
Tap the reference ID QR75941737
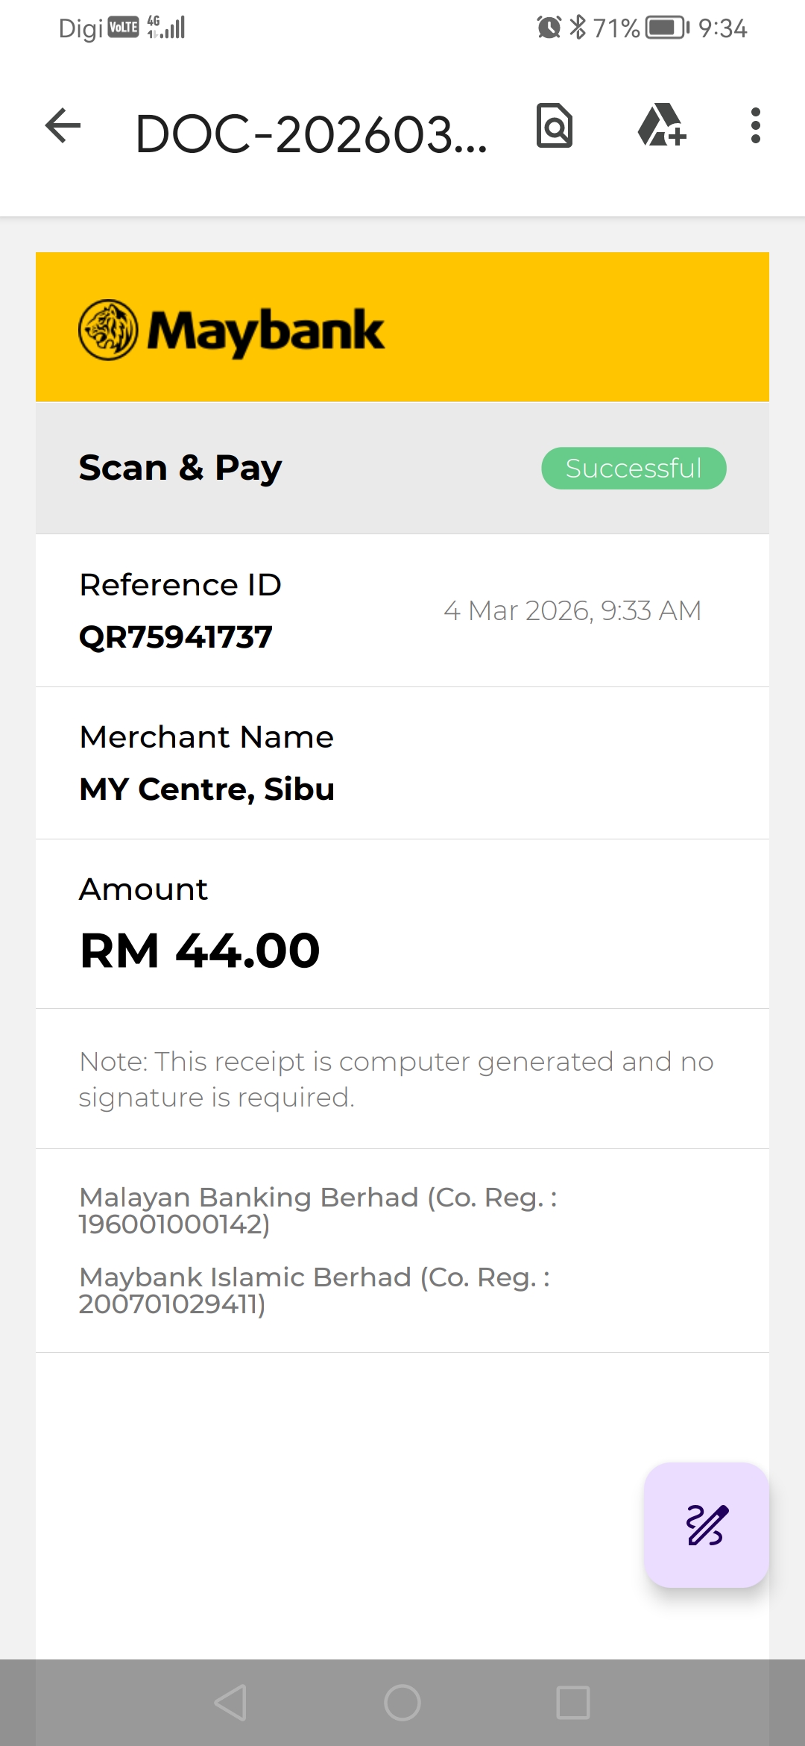[176, 637]
